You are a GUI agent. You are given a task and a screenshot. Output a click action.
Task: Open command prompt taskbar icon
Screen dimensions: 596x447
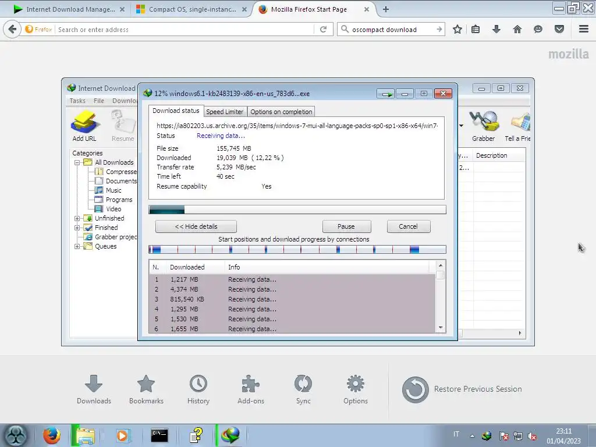click(x=159, y=435)
